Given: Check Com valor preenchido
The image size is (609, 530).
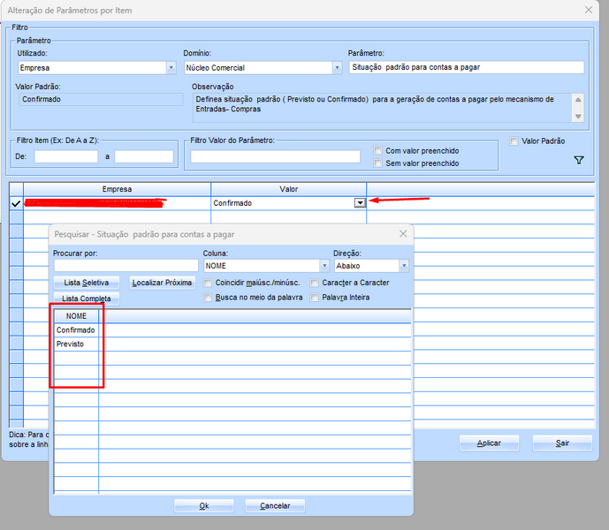Looking at the screenshot, I should pos(377,150).
